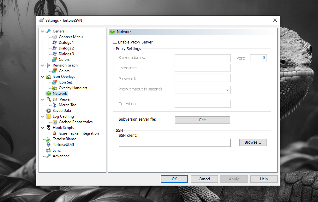Select the Context Menu gear icon

(x=55, y=37)
